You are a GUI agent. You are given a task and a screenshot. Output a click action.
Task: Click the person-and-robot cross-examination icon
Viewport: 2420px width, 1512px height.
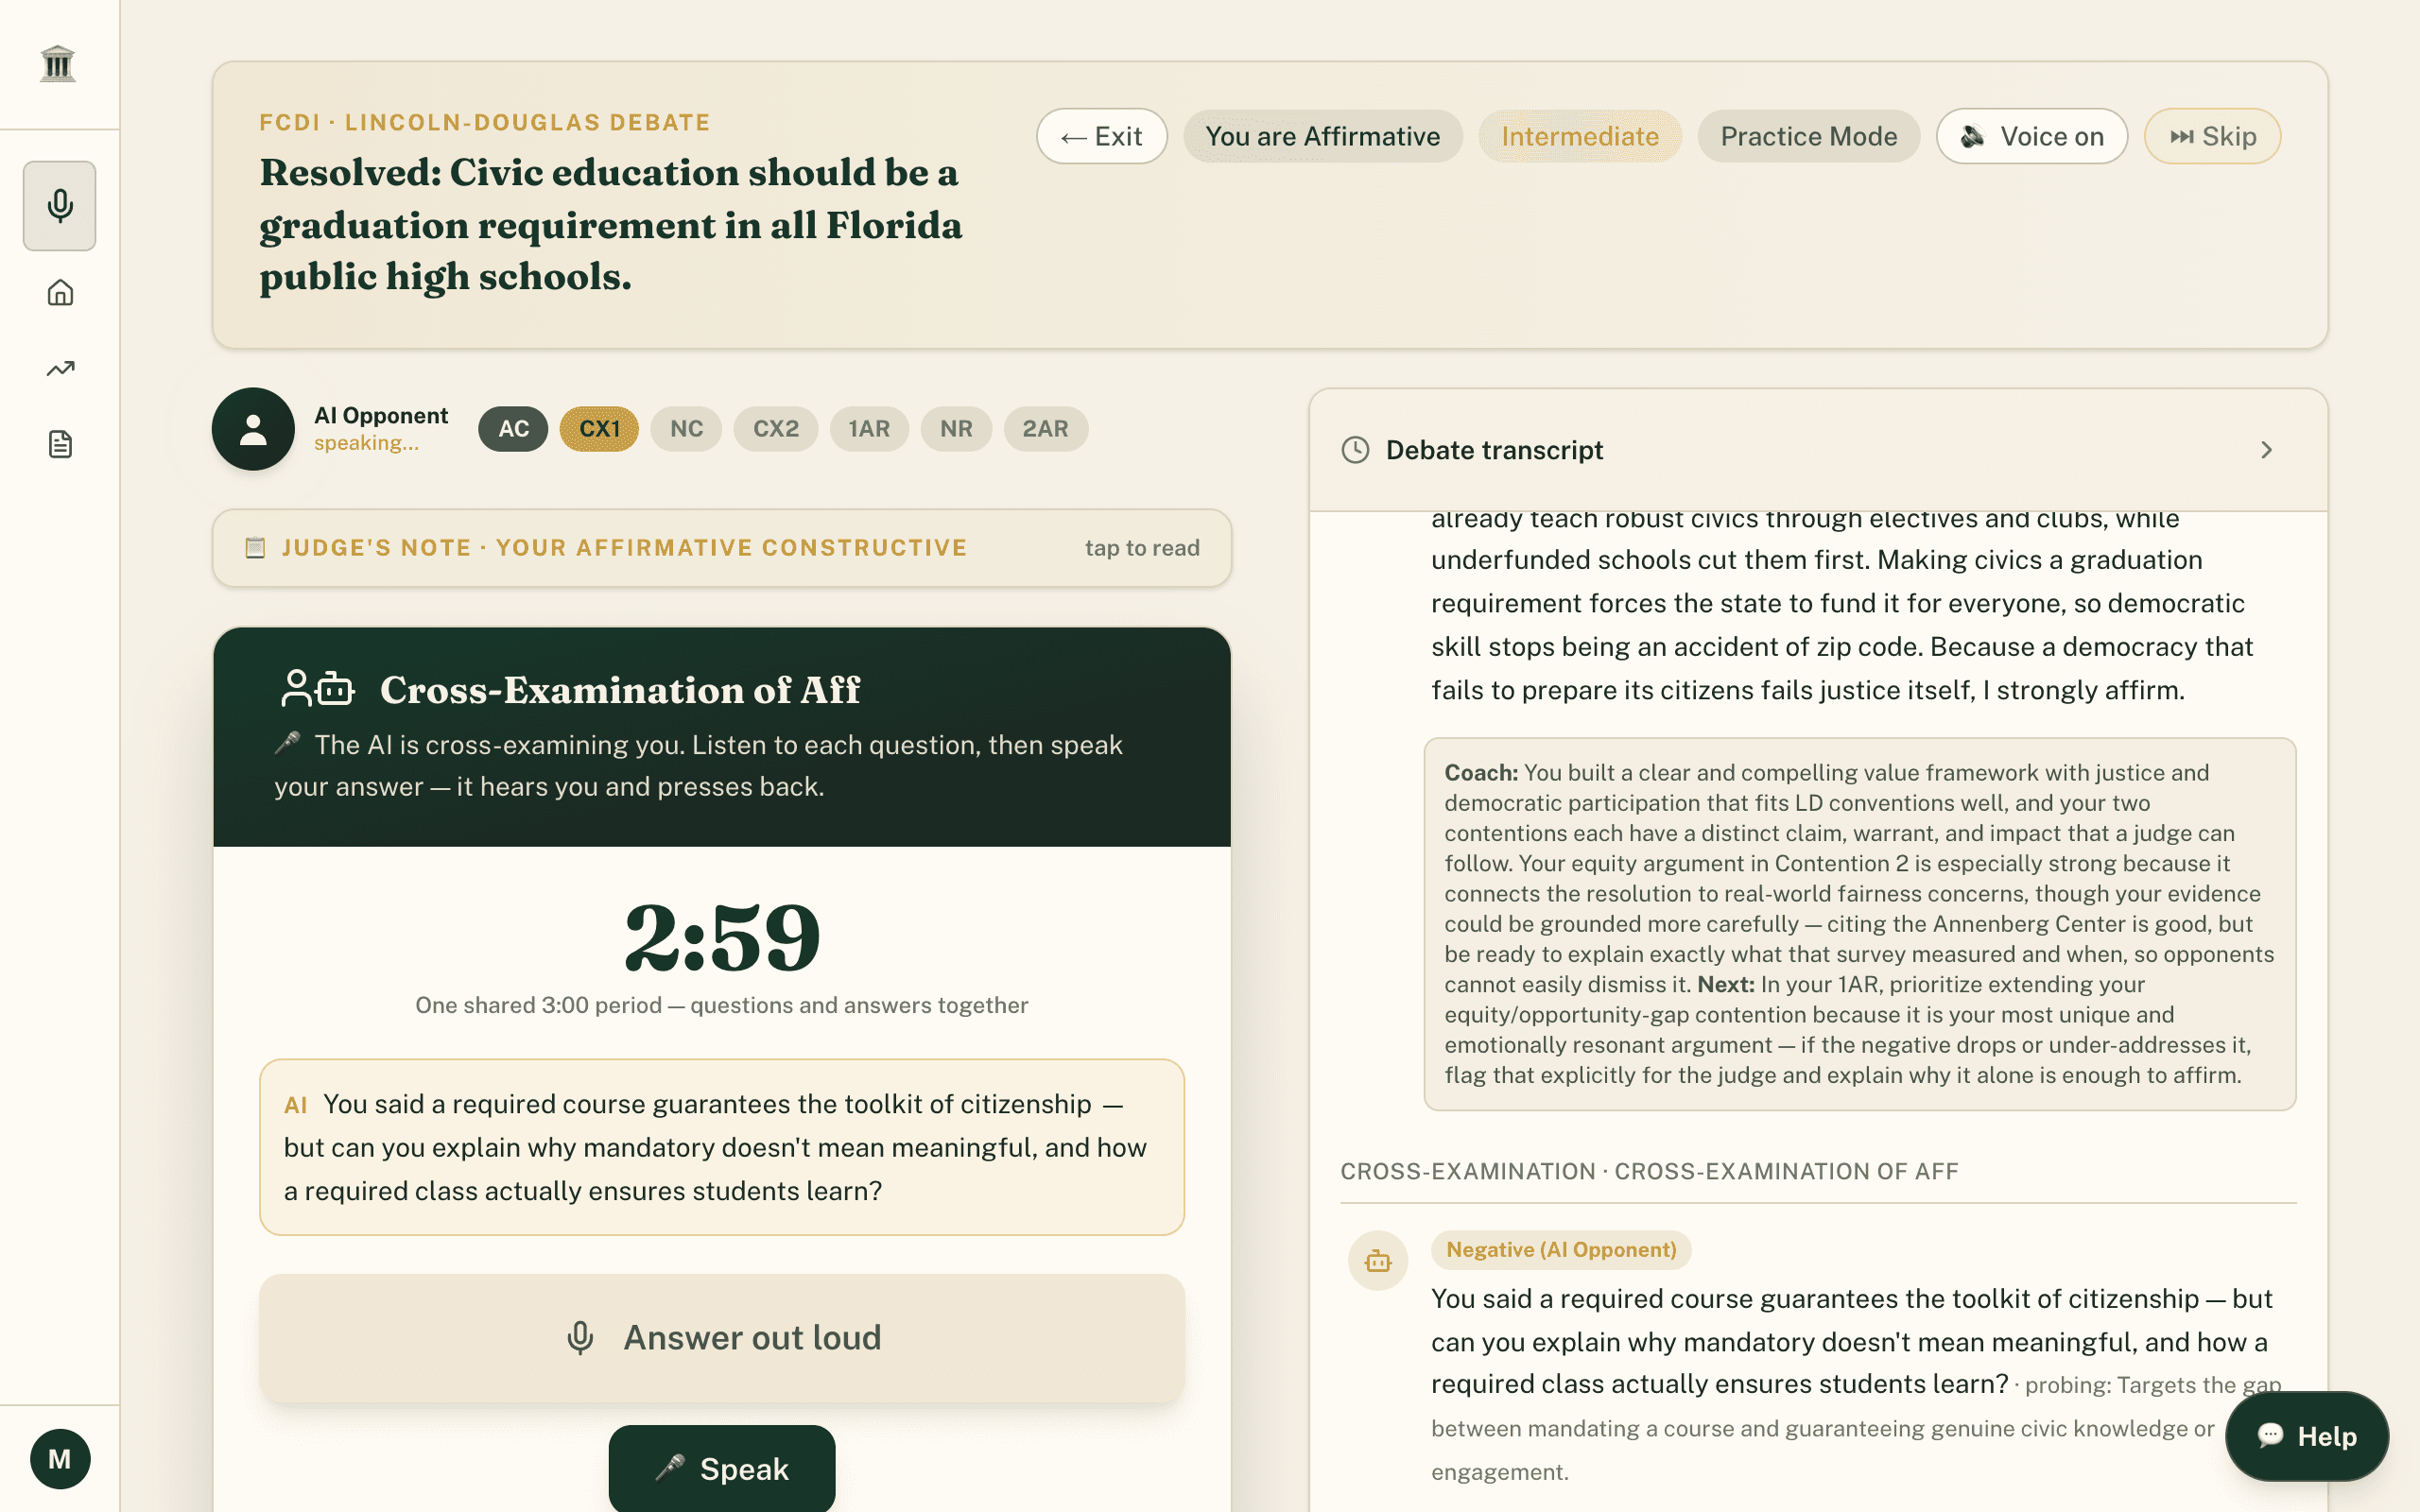318,689
